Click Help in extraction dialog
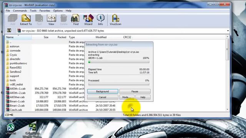 [143, 97]
